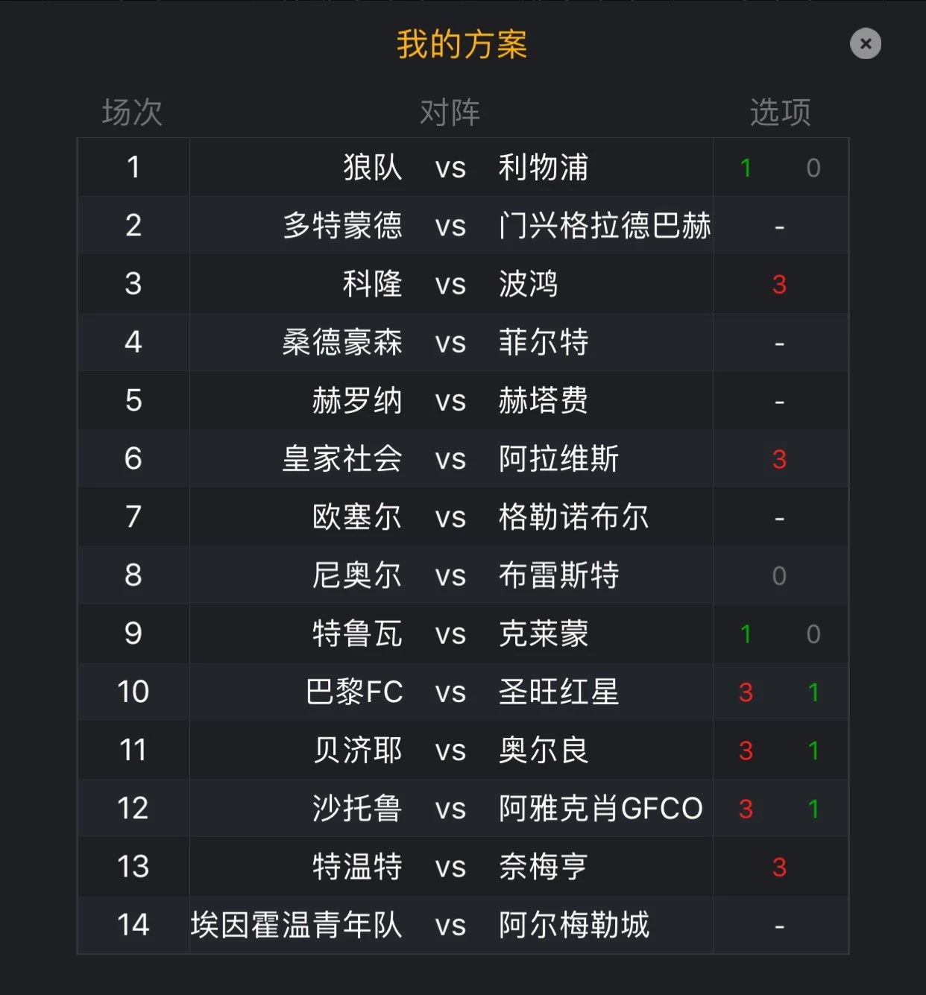Click the 场次 column header
Screen dimensions: 926x995
click(x=133, y=113)
